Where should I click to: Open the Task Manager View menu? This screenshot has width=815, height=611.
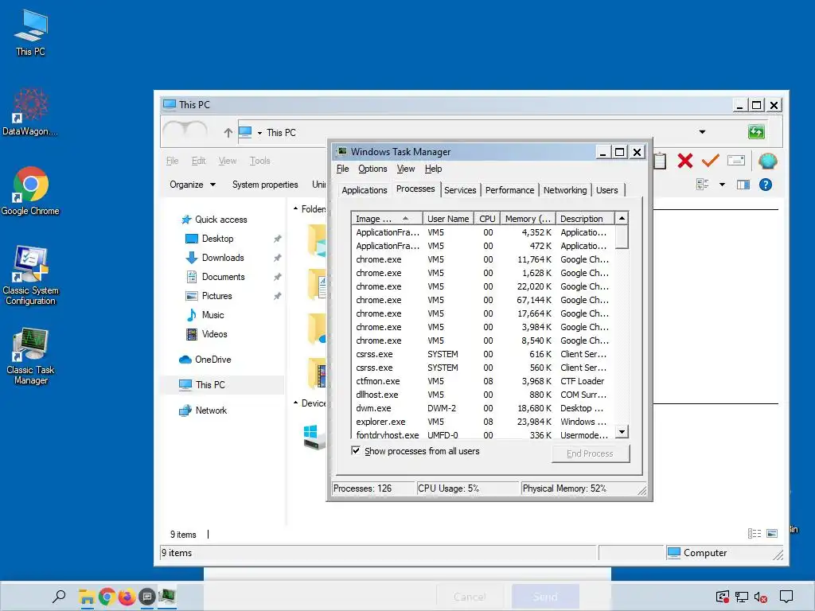tap(406, 169)
